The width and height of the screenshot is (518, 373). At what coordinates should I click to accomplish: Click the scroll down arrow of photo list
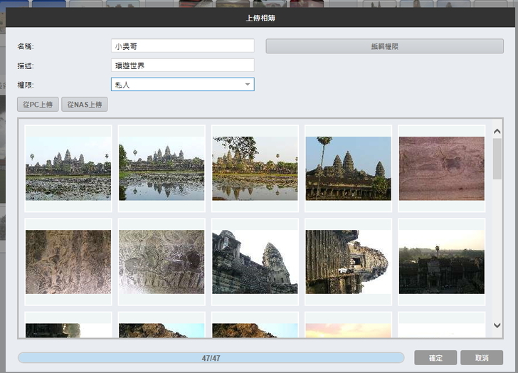497,325
